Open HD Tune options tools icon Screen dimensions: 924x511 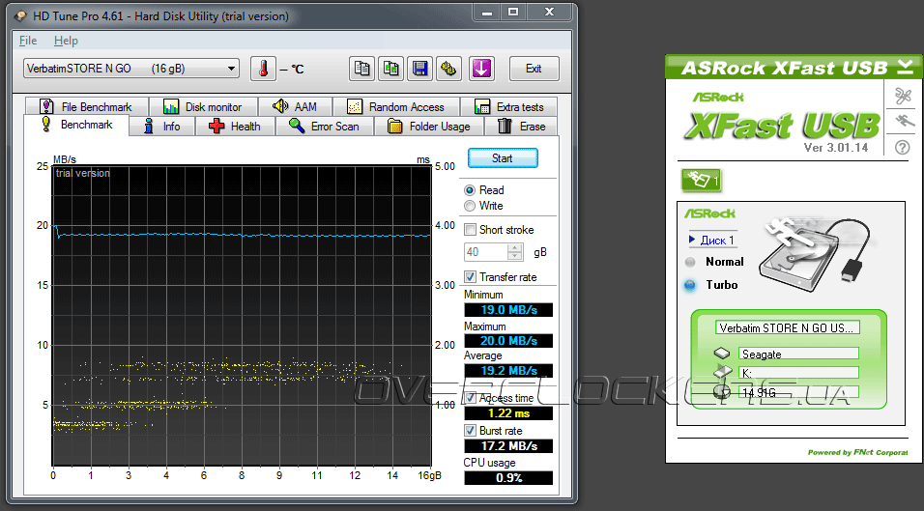click(448, 69)
